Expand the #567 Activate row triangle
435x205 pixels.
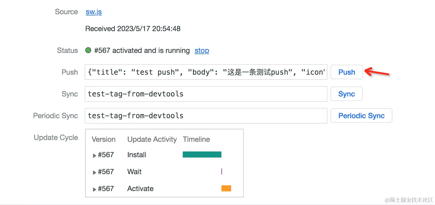[95, 189]
